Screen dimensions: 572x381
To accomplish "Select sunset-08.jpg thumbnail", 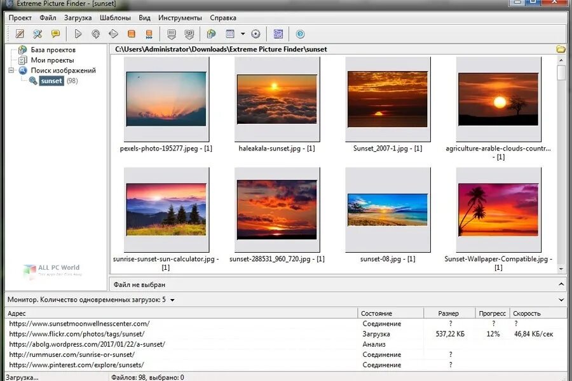I will (388, 210).
